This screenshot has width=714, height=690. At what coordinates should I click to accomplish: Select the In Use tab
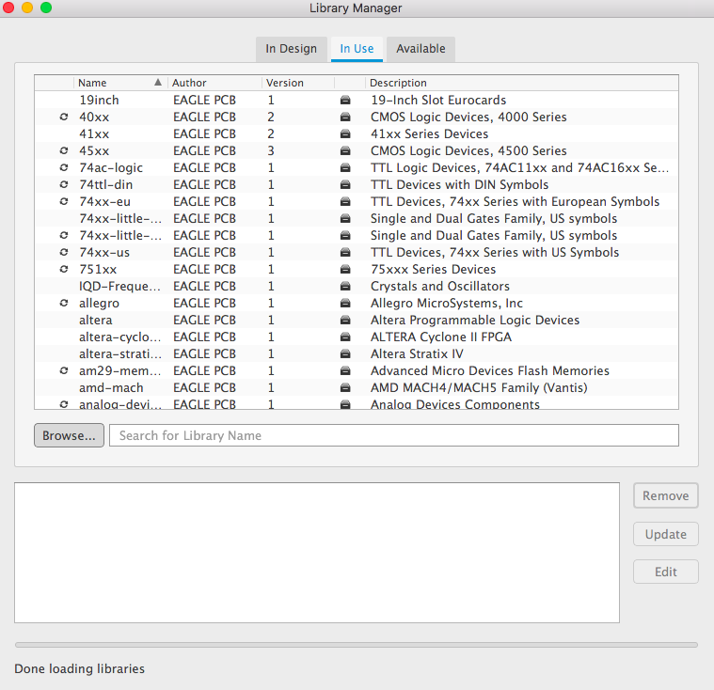[x=357, y=49]
